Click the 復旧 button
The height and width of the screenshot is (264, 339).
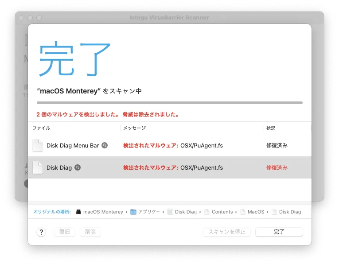(x=65, y=232)
